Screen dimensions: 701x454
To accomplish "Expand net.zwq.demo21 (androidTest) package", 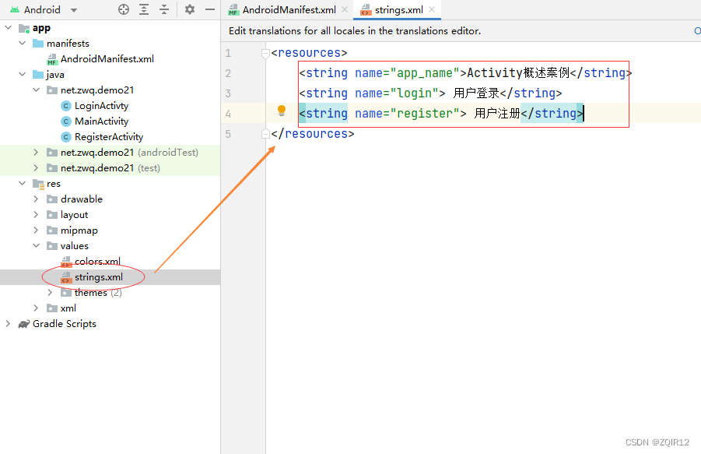I will 37,153.
